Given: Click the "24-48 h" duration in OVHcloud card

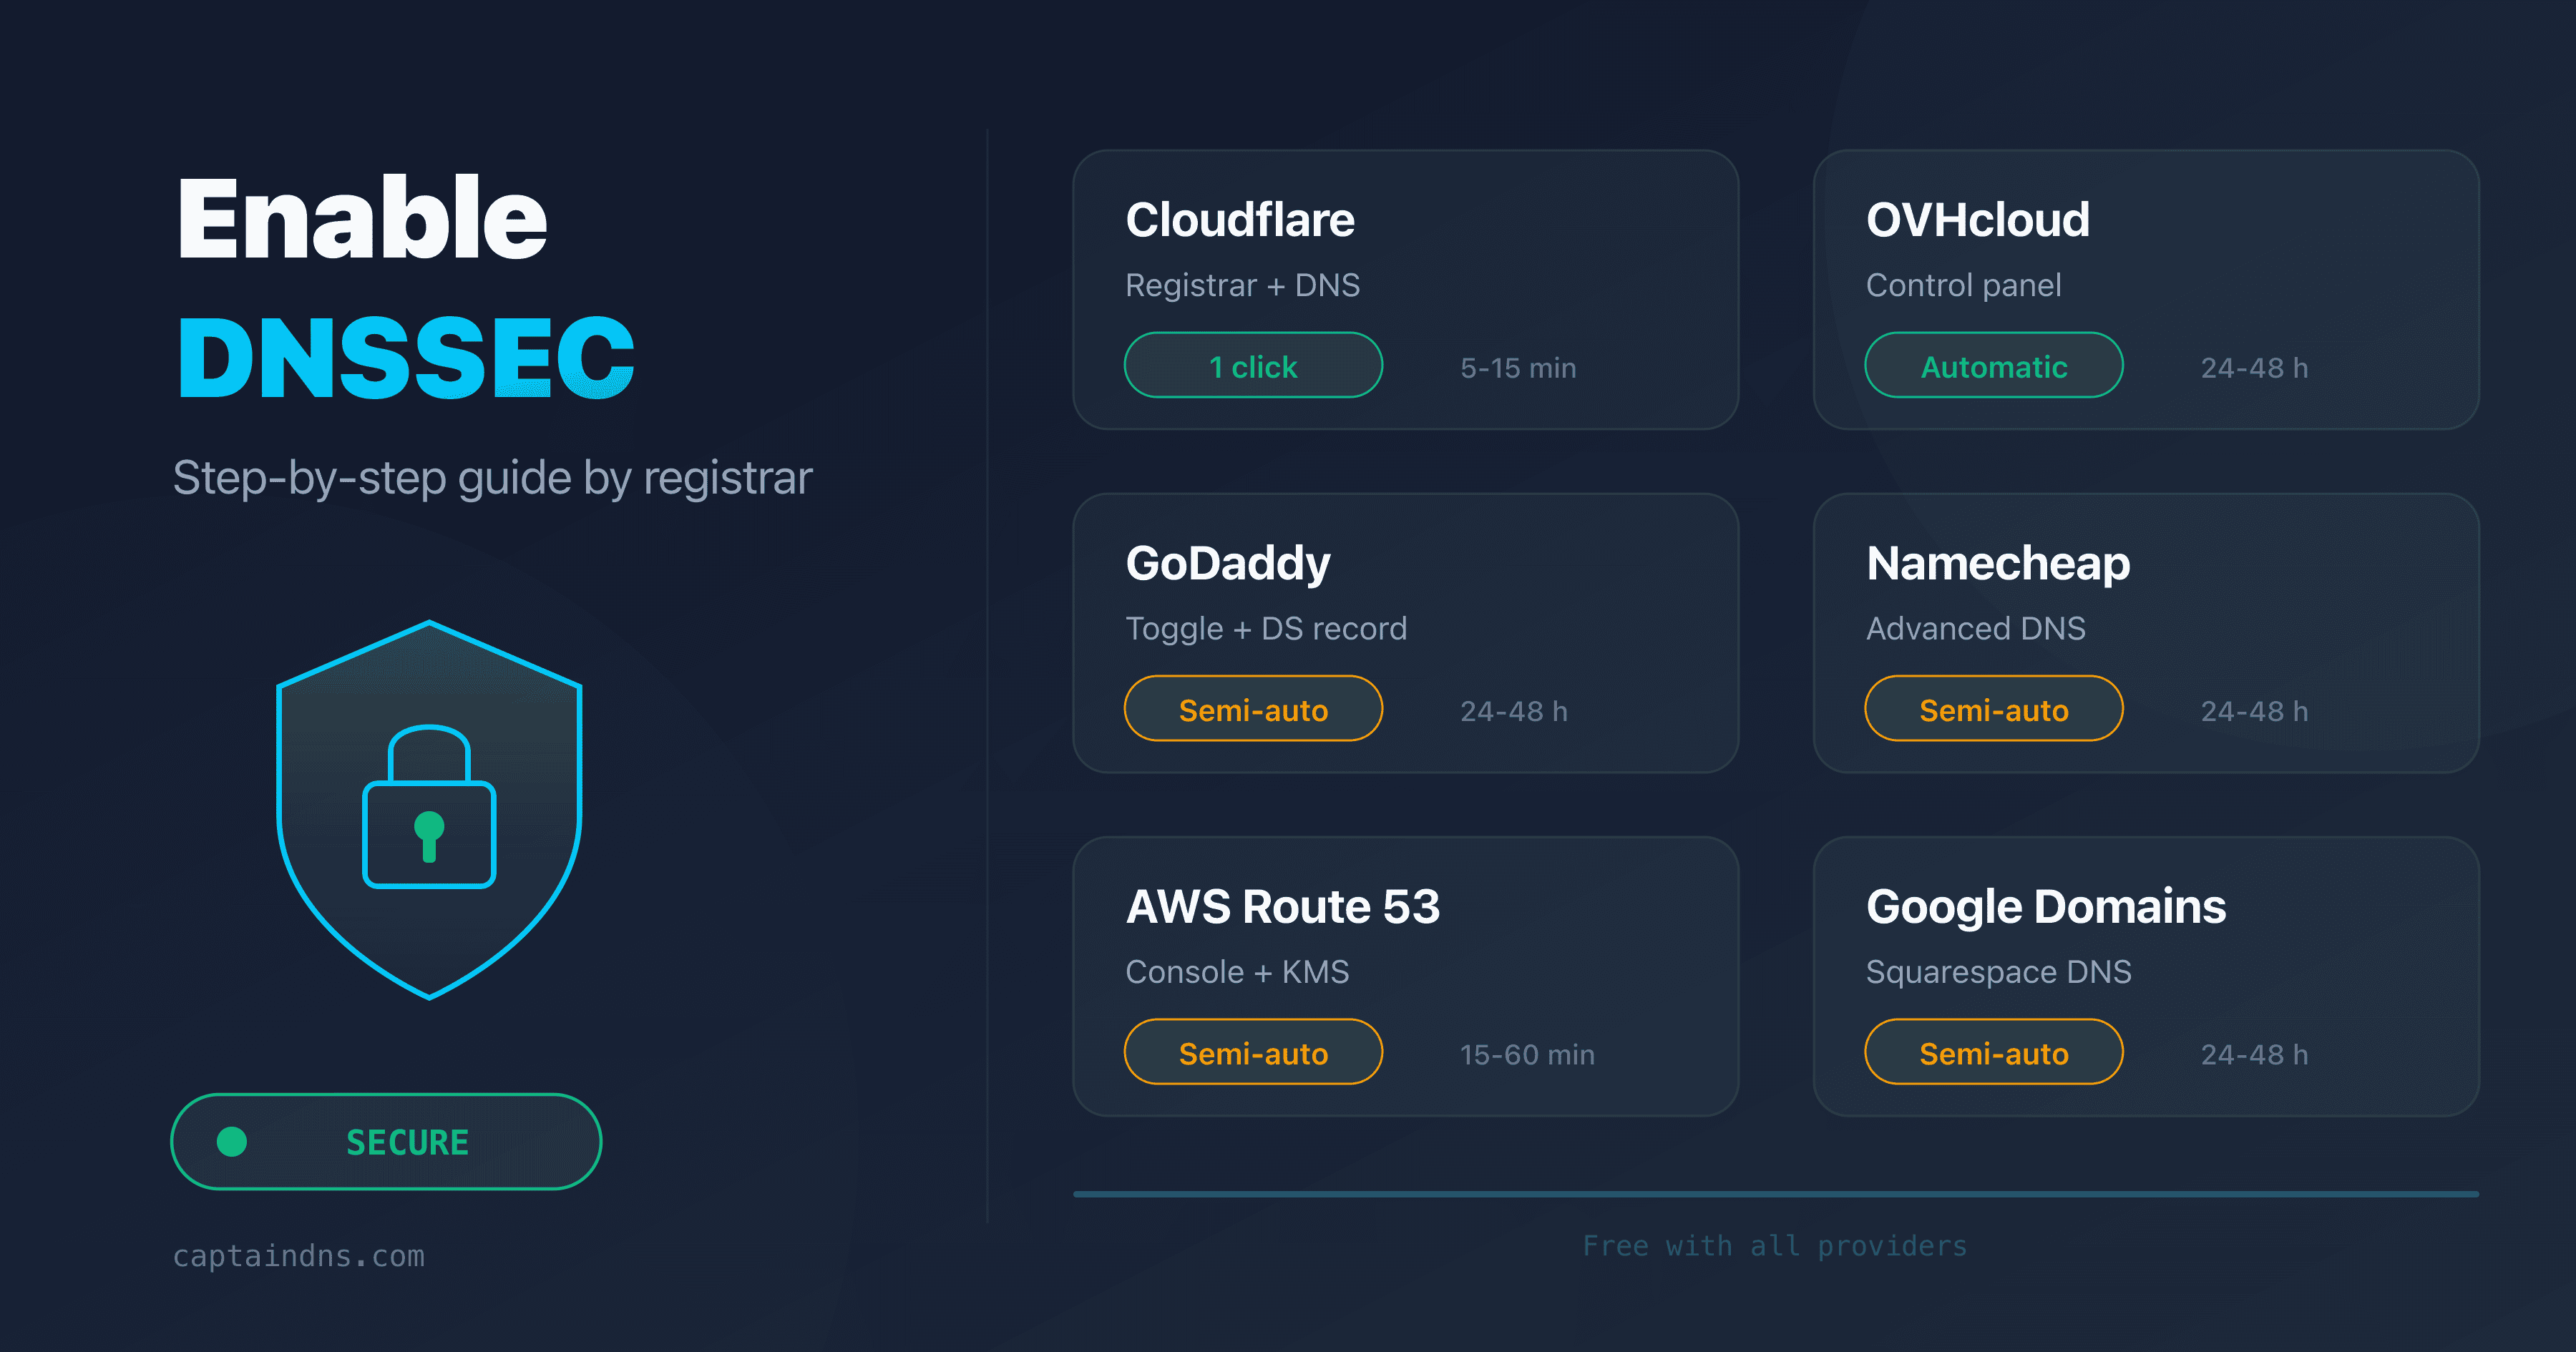Looking at the screenshot, I should click(x=2254, y=368).
